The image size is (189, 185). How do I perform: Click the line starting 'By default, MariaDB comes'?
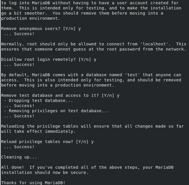[x=91, y=75]
